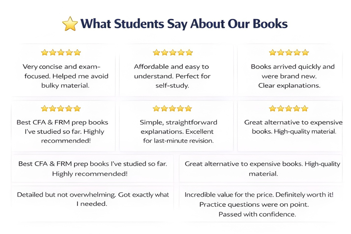Click middle star above "Books arrived quickly" review

[289, 52]
